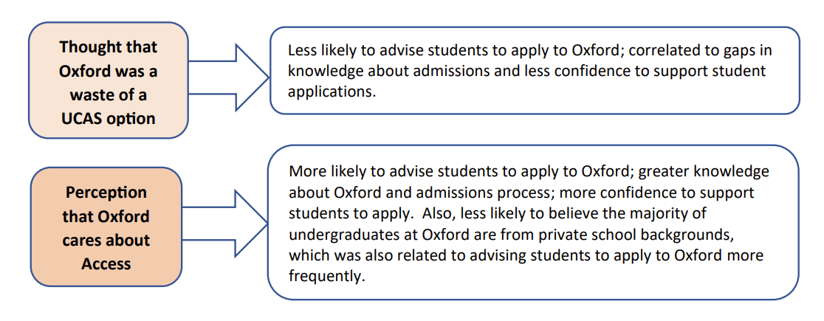The image size is (824, 321).
Task: Click the word 'Access' in orange box
Action: coord(107,263)
